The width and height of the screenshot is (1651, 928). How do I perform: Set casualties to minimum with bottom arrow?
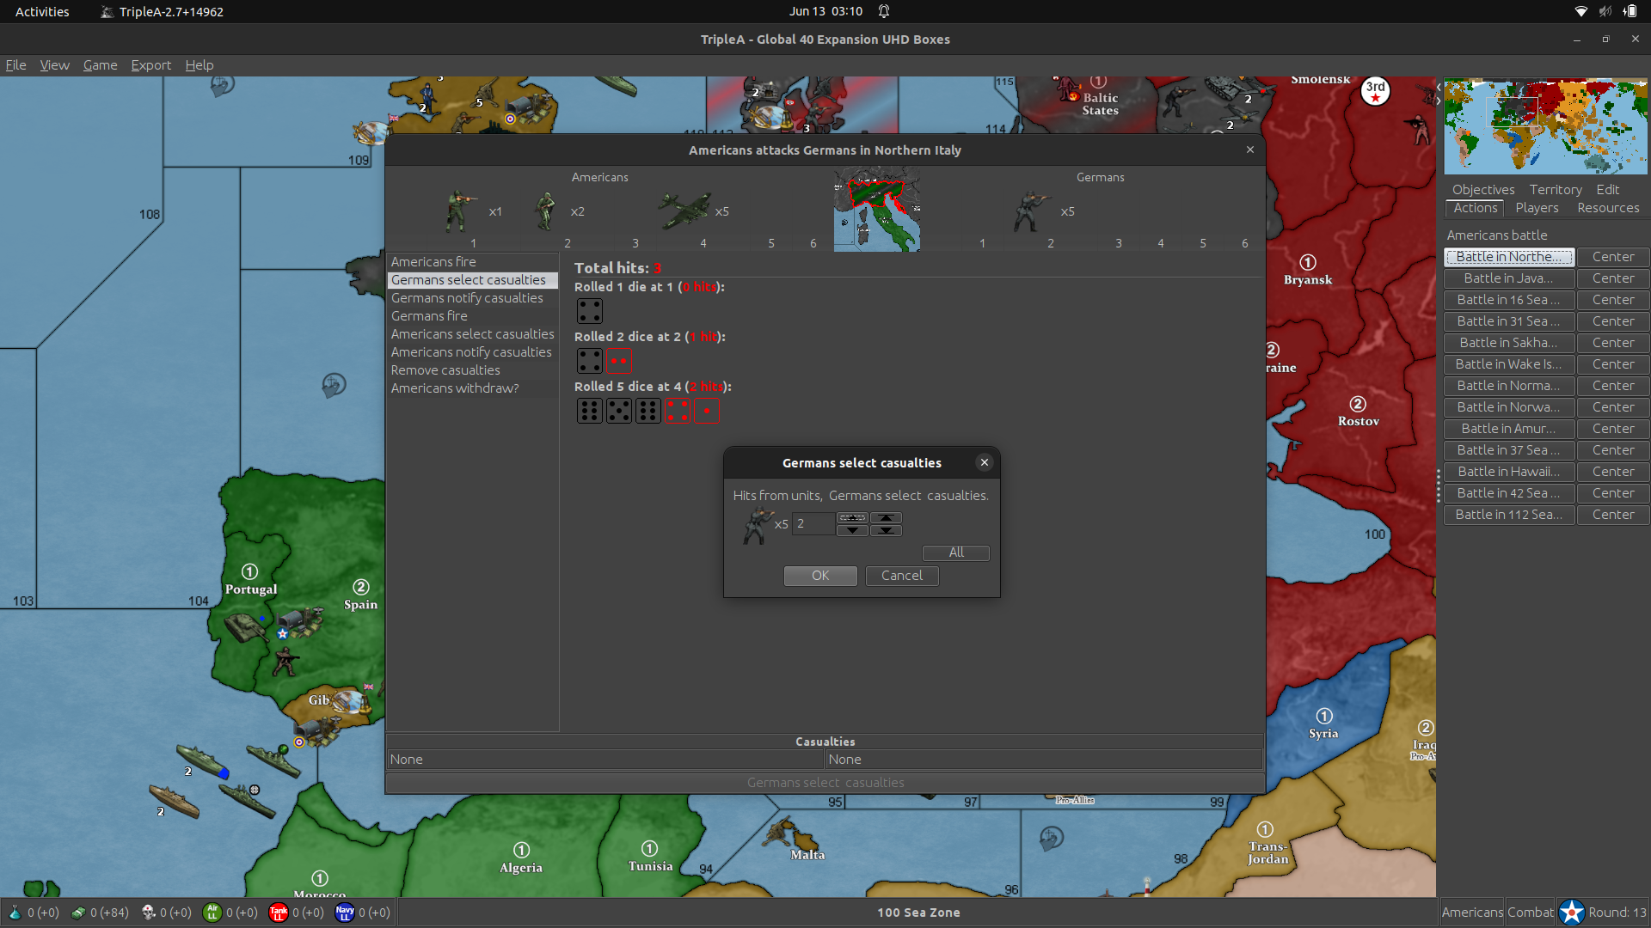tap(886, 530)
